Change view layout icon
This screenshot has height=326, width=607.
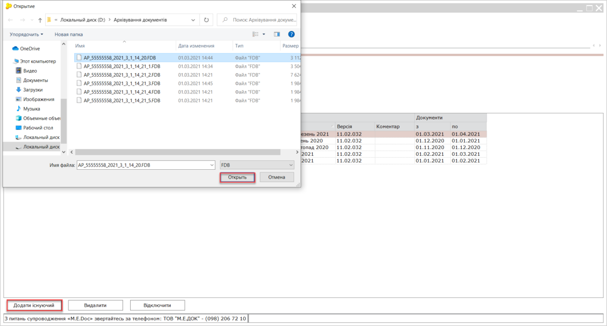pyautogui.click(x=255, y=34)
